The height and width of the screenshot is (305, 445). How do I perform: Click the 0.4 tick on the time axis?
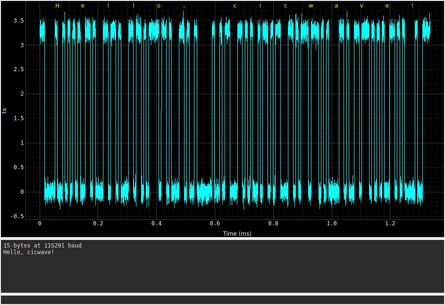tap(156, 223)
